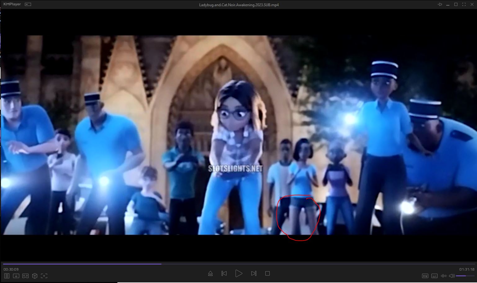Toggle HW hardware acceleration
This screenshot has height=283, width=477.
click(x=425, y=276)
